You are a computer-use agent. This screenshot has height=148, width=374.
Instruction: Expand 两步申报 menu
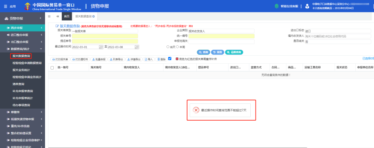23,28
